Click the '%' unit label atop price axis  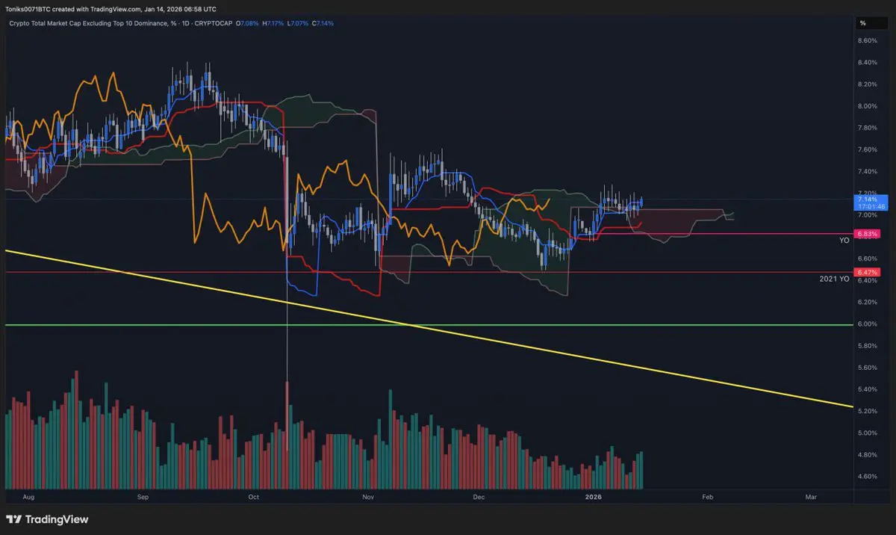pos(862,23)
